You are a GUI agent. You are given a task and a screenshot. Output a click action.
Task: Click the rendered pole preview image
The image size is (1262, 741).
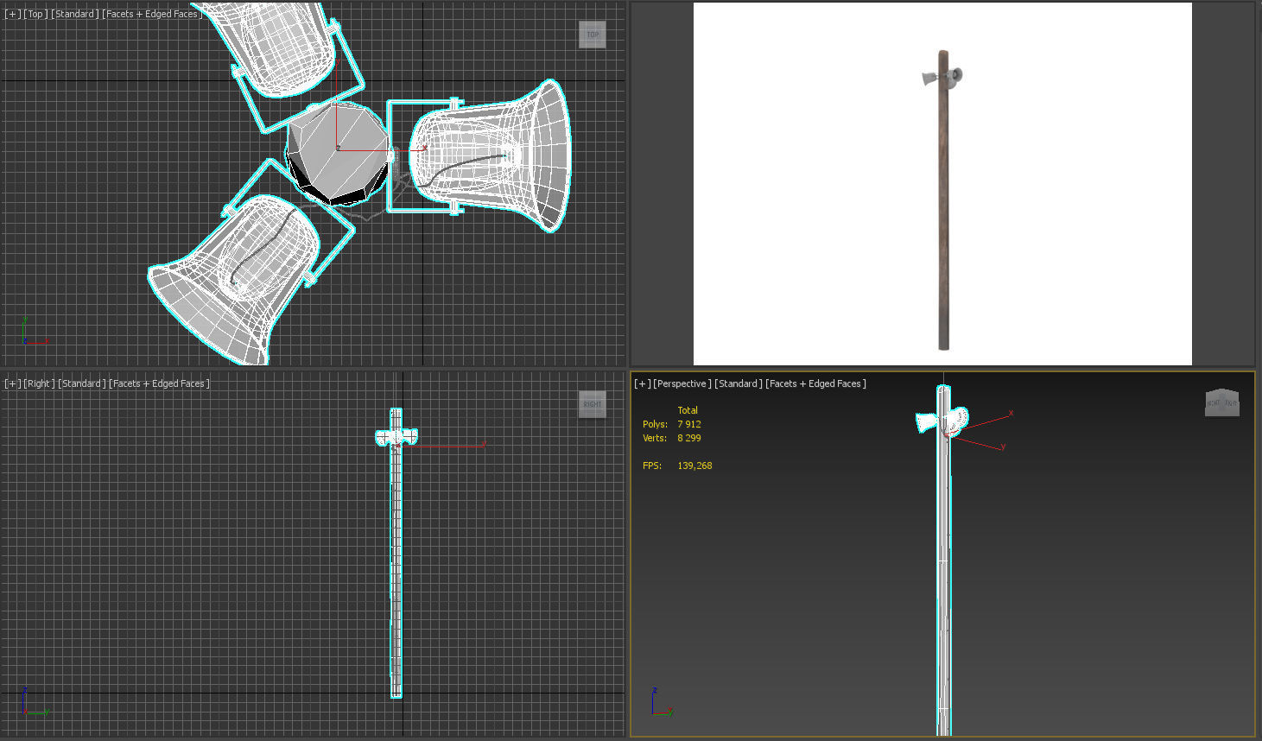point(942,184)
